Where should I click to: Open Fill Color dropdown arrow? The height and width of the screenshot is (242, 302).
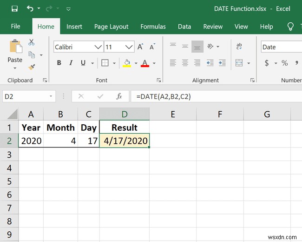tap(136, 63)
